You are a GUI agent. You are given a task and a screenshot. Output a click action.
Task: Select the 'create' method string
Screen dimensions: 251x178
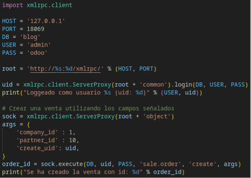[x=202, y=164]
